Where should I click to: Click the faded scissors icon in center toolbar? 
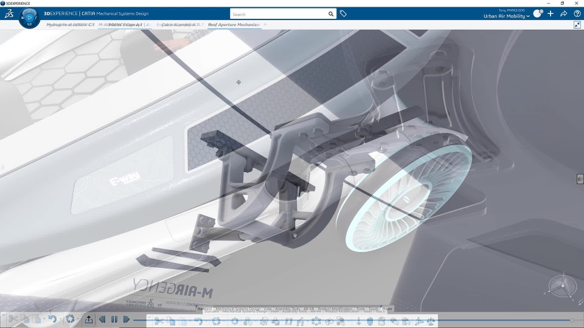[159, 321]
